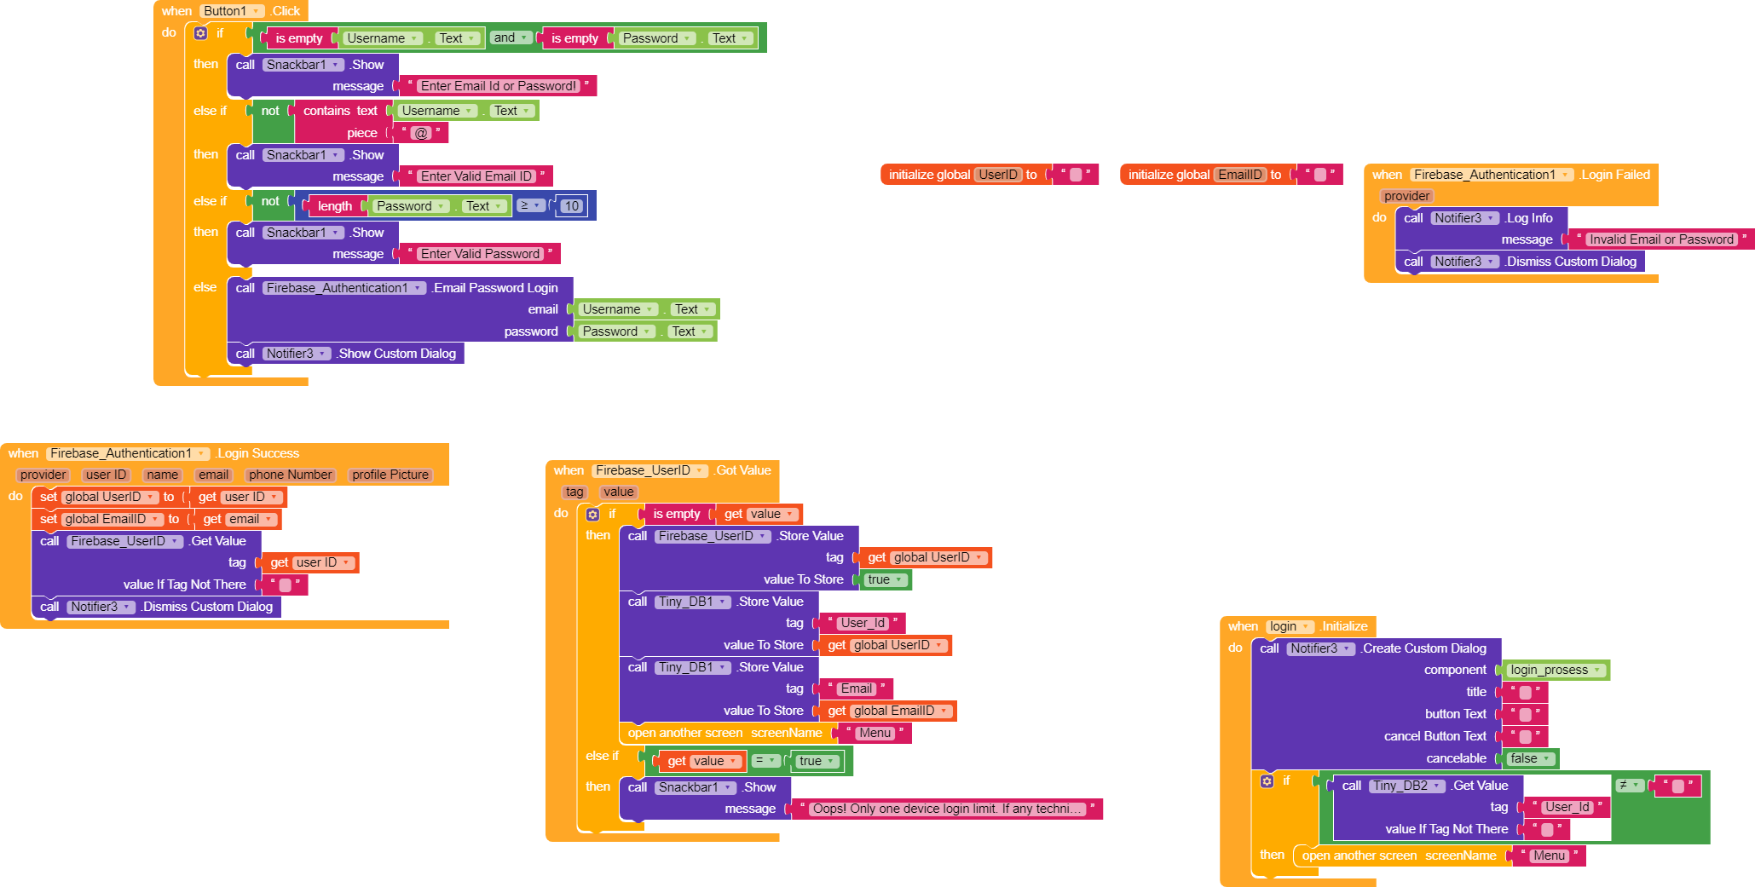Screen dimensions: 1755x887
Task: Open Firebase_UserID dropdown in Got Value event header
Action: coord(650,470)
